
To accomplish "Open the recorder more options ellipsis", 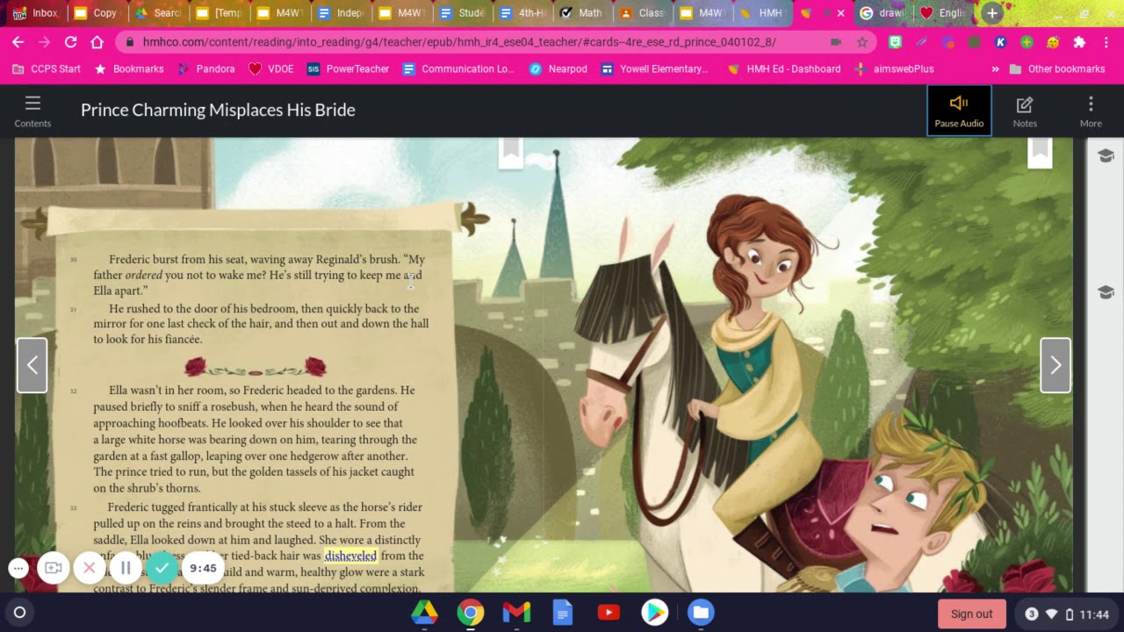I will point(18,568).
